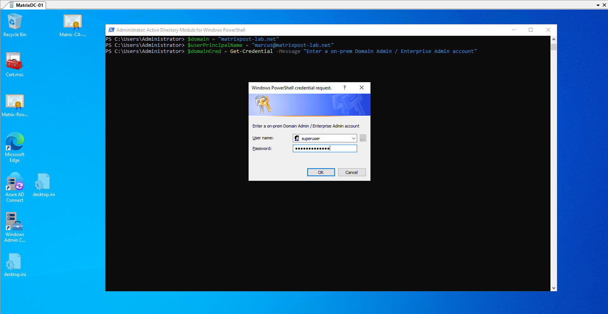Click the PowerShell icon in window title bar

click(x=111, y=30)
